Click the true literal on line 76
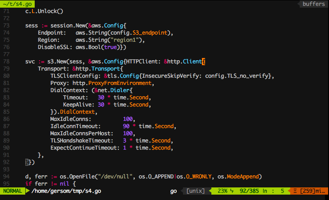 coord(110,47)
